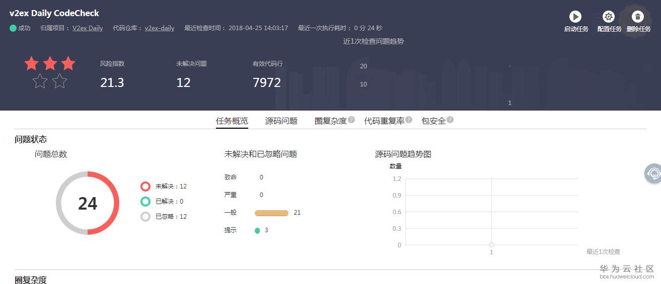The image size is (661, 284).
Task: Click the 最近1次检查 axis label
Action: [x=603, y=252]
